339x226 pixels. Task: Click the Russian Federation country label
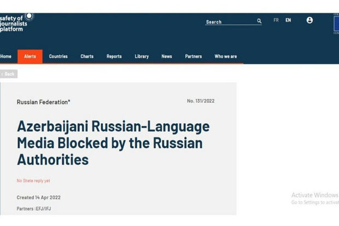44,102
